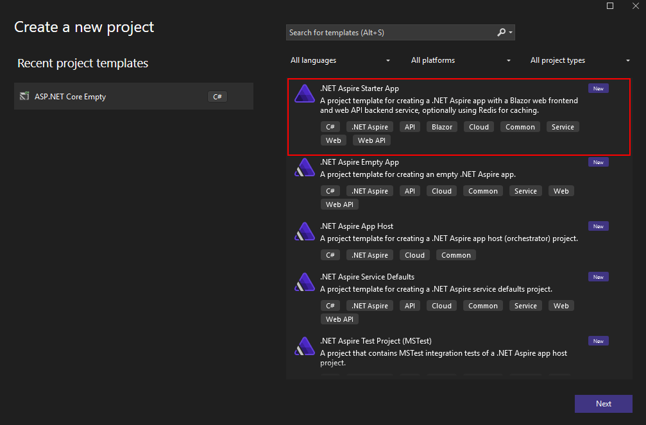This screenshot has width=646, height=425.
Task: Click the .NET Aspire Service Defaults icon
Action: (x=304, y=283)
